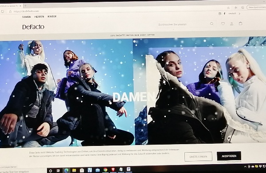Open Microsoft Word from the taskbar

(129, 169)
